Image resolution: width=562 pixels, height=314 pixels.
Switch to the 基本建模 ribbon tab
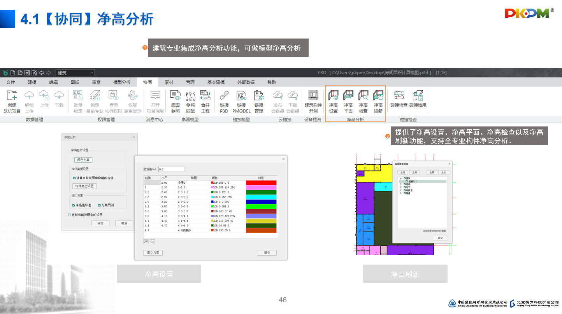click(x=216, y=82)
